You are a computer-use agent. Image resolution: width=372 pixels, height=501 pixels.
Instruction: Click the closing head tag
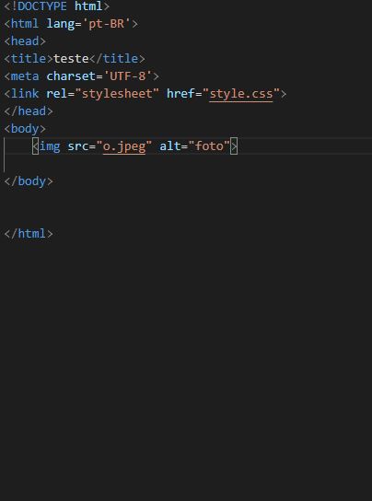[29, 111]
